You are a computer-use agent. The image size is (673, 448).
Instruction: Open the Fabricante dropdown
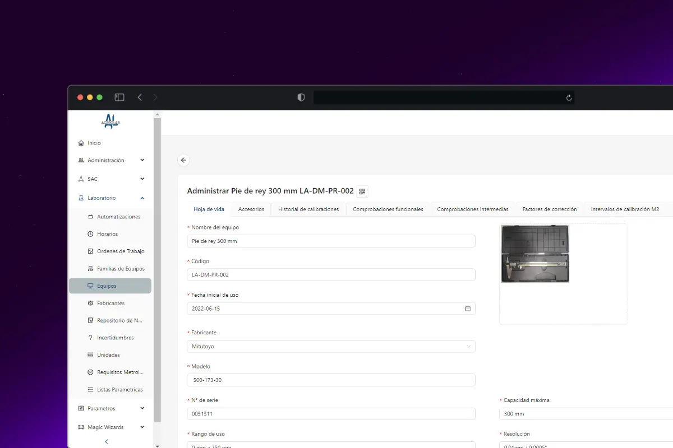[x=331, y=347]
